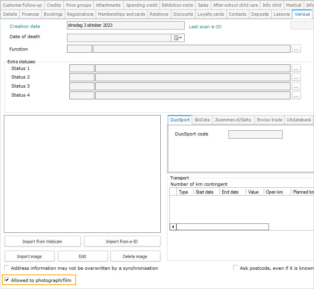Open the Medical tab
Screen dimensions: 314x289
294,5
